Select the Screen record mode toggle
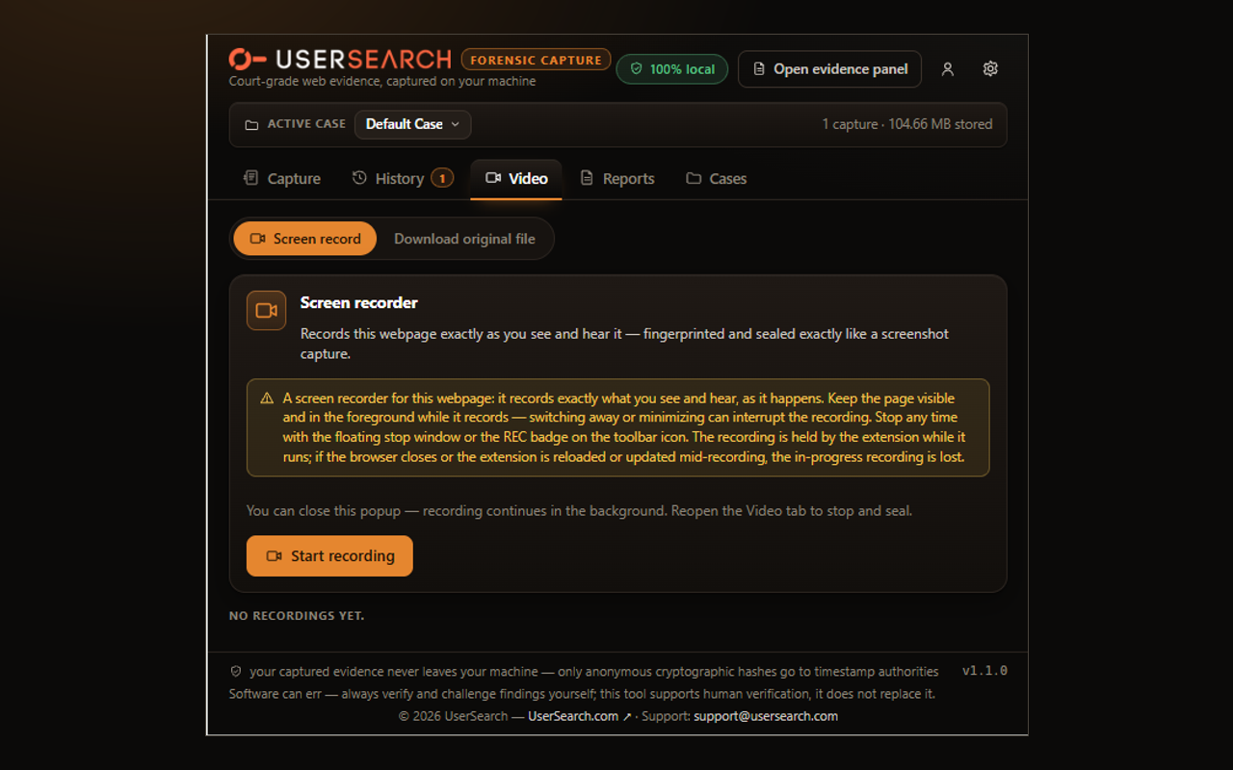 305,239
